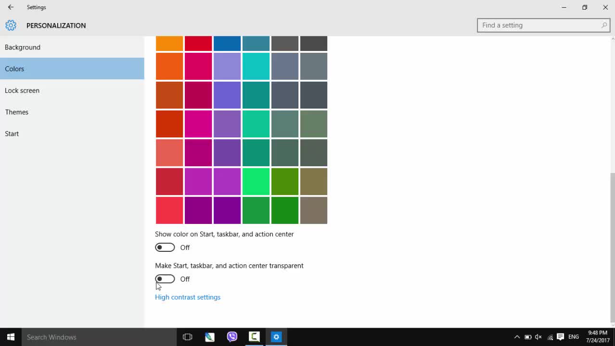Open the Lock screen settings page
Image resolution: width=615 pixels, height=346 pixels.
[x=72, y=90]
